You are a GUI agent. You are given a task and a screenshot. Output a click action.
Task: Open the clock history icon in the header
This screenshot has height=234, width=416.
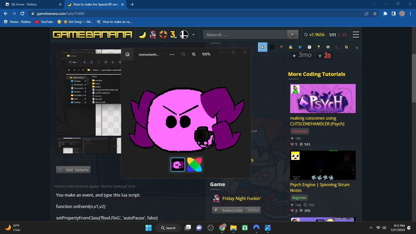[309, 47]
